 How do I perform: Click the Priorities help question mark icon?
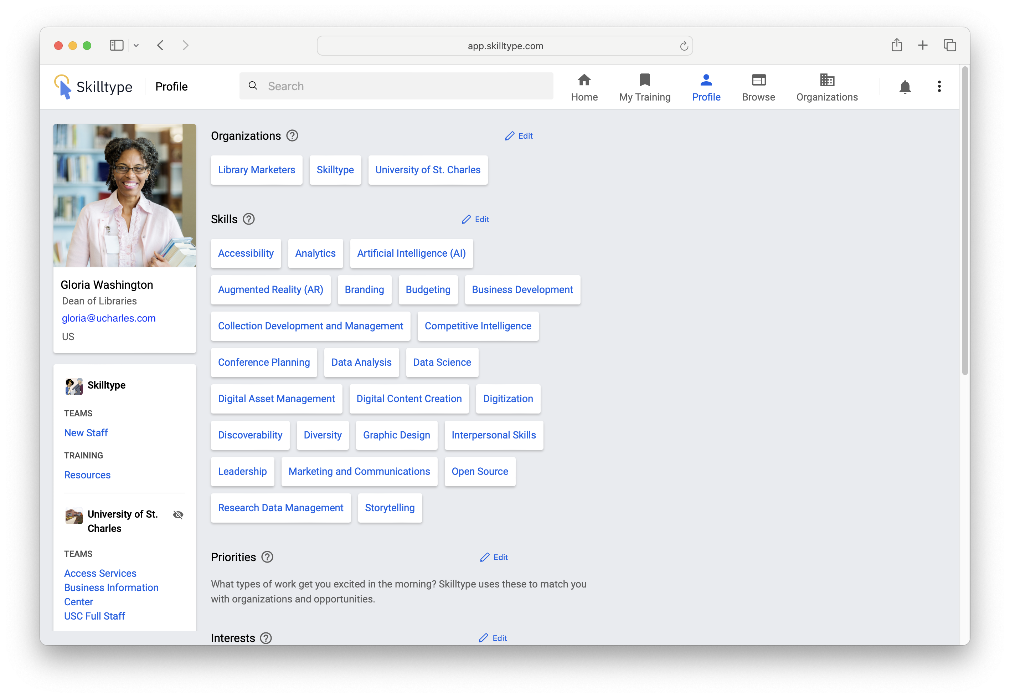(267, 557)
